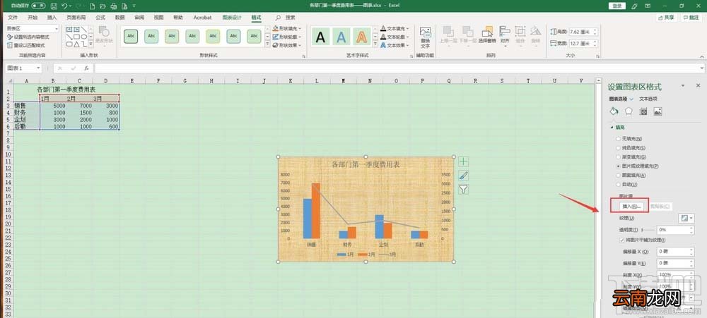The height and width of the screenshot is (318, 707).
Task: Open the 选择窗格 selection pane
Action: 487,35
